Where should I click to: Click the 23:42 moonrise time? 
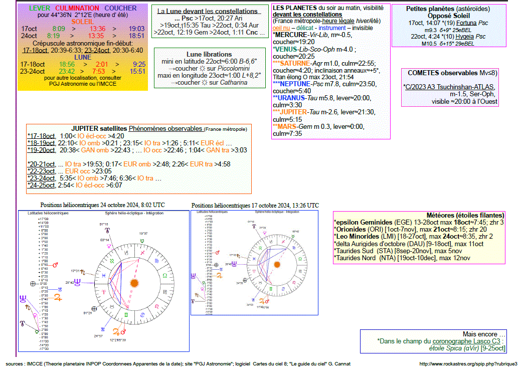pos(67,71)
